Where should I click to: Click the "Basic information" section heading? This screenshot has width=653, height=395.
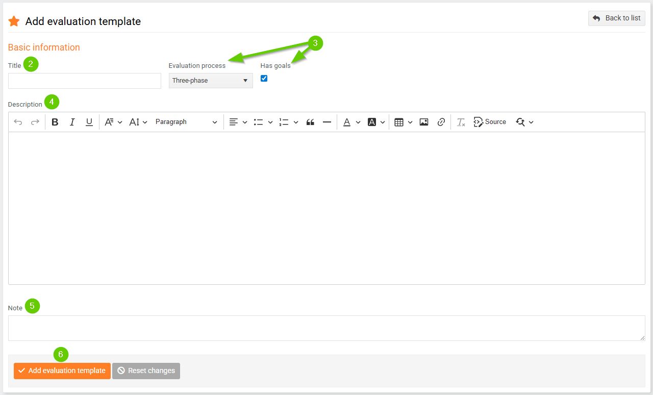[44, 47]
